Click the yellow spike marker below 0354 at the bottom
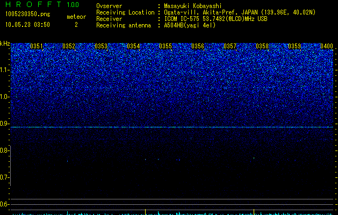338x215 pixels. [x=145, y=212]
